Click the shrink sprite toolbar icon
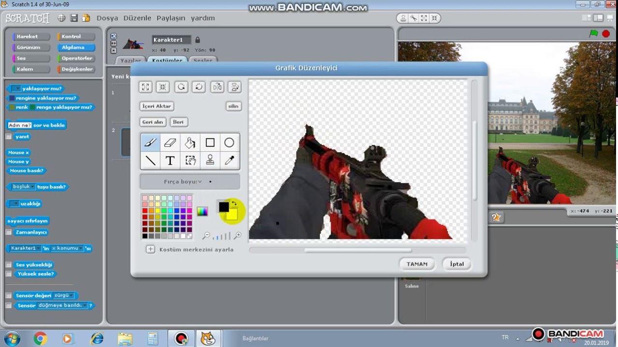 (435, 18)
